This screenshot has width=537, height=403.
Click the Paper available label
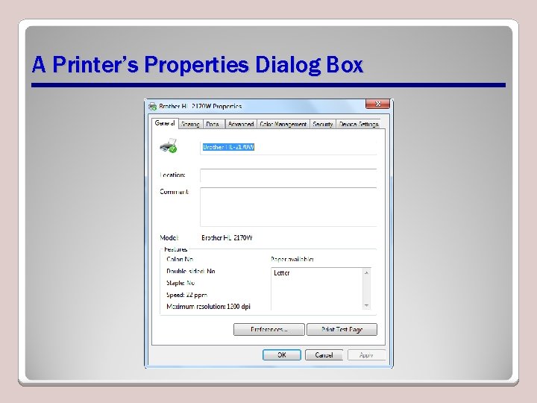click(x=292, y=260)
